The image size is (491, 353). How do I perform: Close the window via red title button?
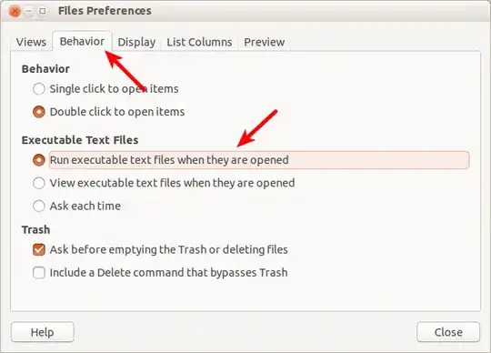[15, 11]
